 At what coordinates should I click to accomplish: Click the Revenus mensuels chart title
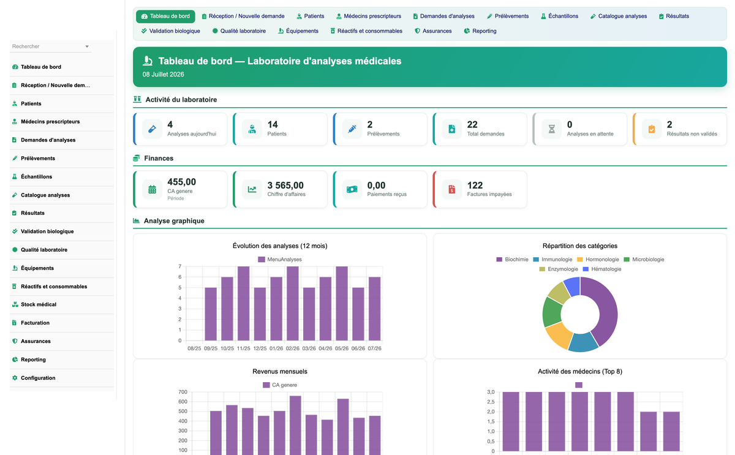click(x=280, y=372)
